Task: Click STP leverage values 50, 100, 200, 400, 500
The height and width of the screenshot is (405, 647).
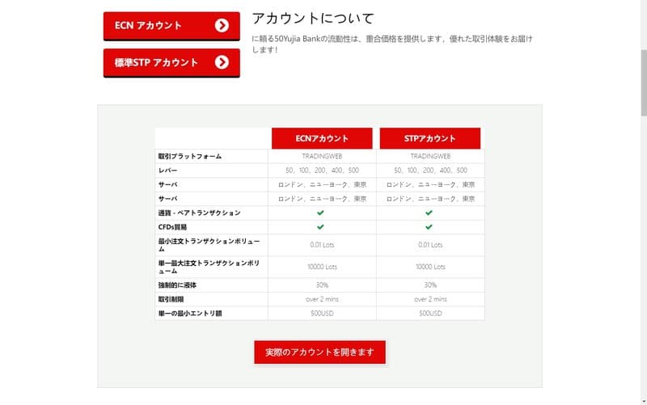Action: 430,171
